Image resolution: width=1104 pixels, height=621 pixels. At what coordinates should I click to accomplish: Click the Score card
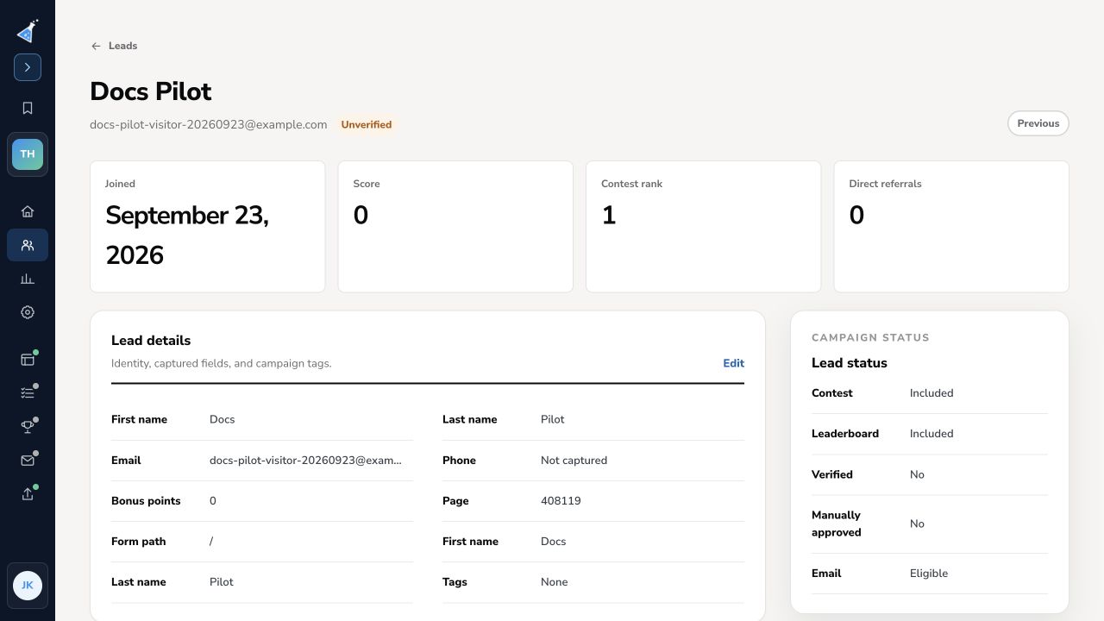(455, 226)
